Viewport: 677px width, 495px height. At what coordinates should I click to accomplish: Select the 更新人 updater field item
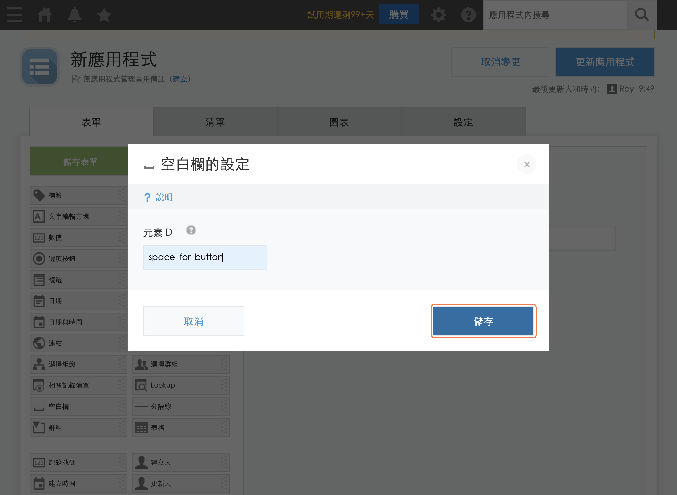click(181, 484)
